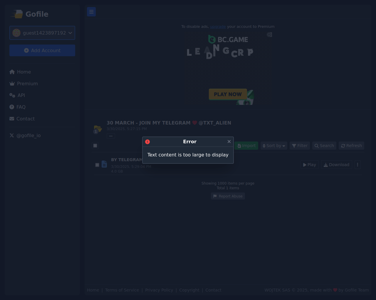Click the red error alert icon
376x300 pixels.
147,142
